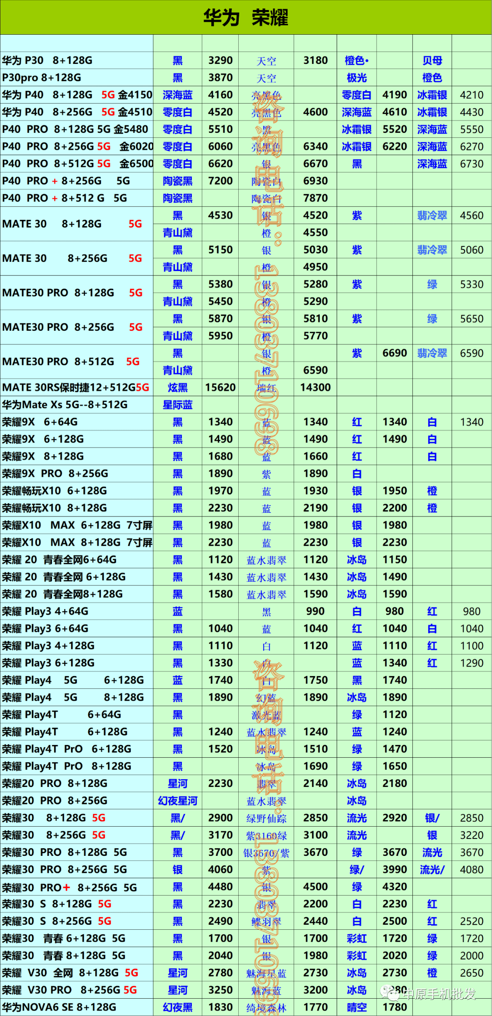Viewport: 492px width, 1016px height.
Task: Click price 6730 in P40 PRO 8+512G row
Action: 471,164
